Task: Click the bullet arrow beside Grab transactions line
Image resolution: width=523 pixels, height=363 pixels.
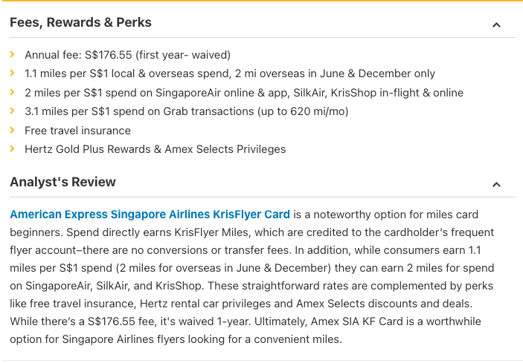Action: click(13, 111)
